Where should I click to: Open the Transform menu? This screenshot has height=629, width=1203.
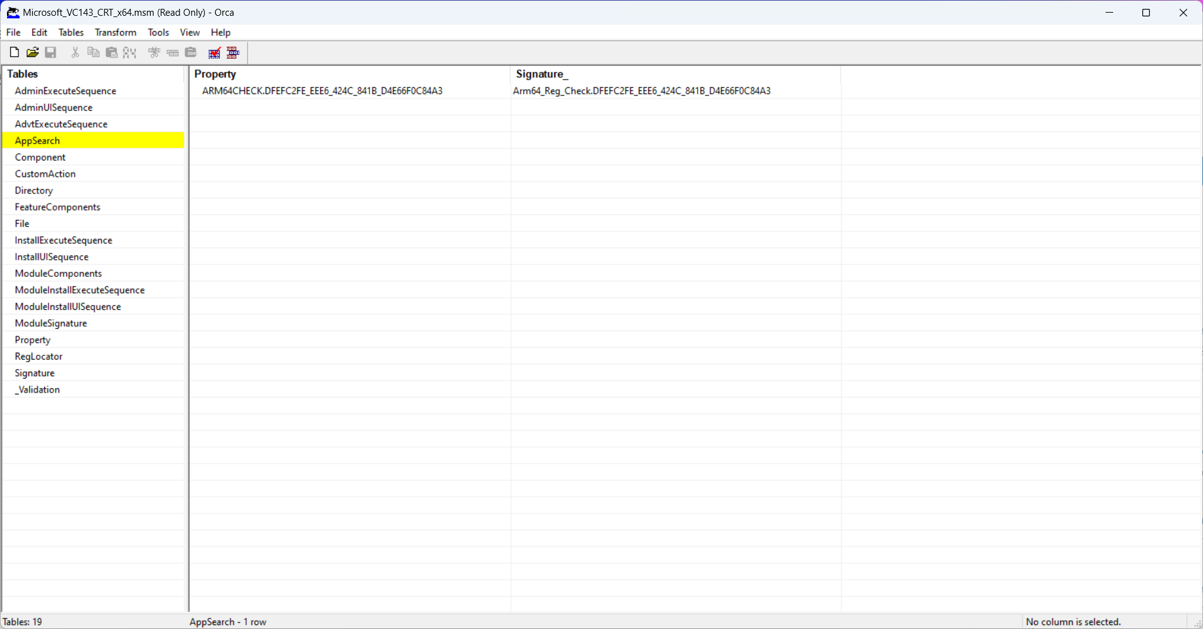[x=116, y=32]
